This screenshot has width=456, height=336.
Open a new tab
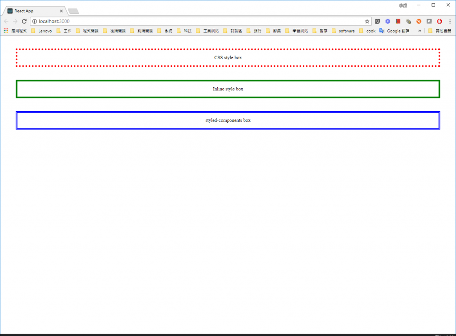tap(73, 11)
